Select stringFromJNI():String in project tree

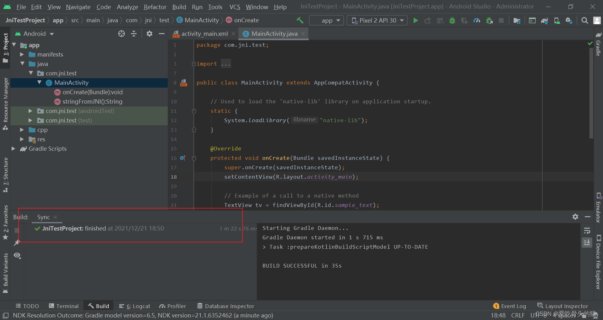tap(92, 101)
